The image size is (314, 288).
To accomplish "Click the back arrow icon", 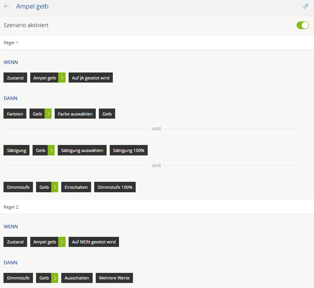I will click(7, 7).
